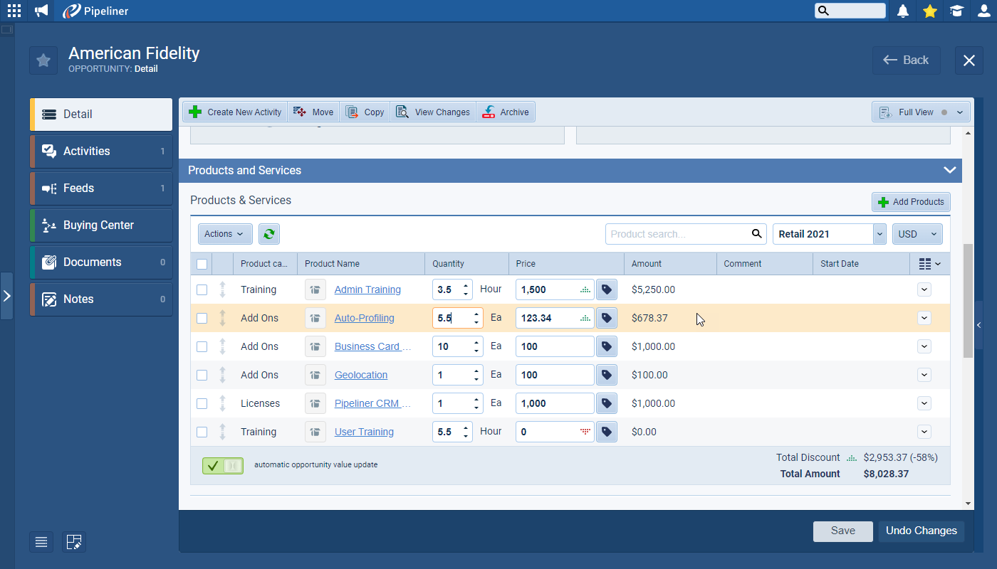This screenshot has width=997, height=569.
Task: Collapse the Products and Services section
Action: pyautogui.click(x=949, y=170)
